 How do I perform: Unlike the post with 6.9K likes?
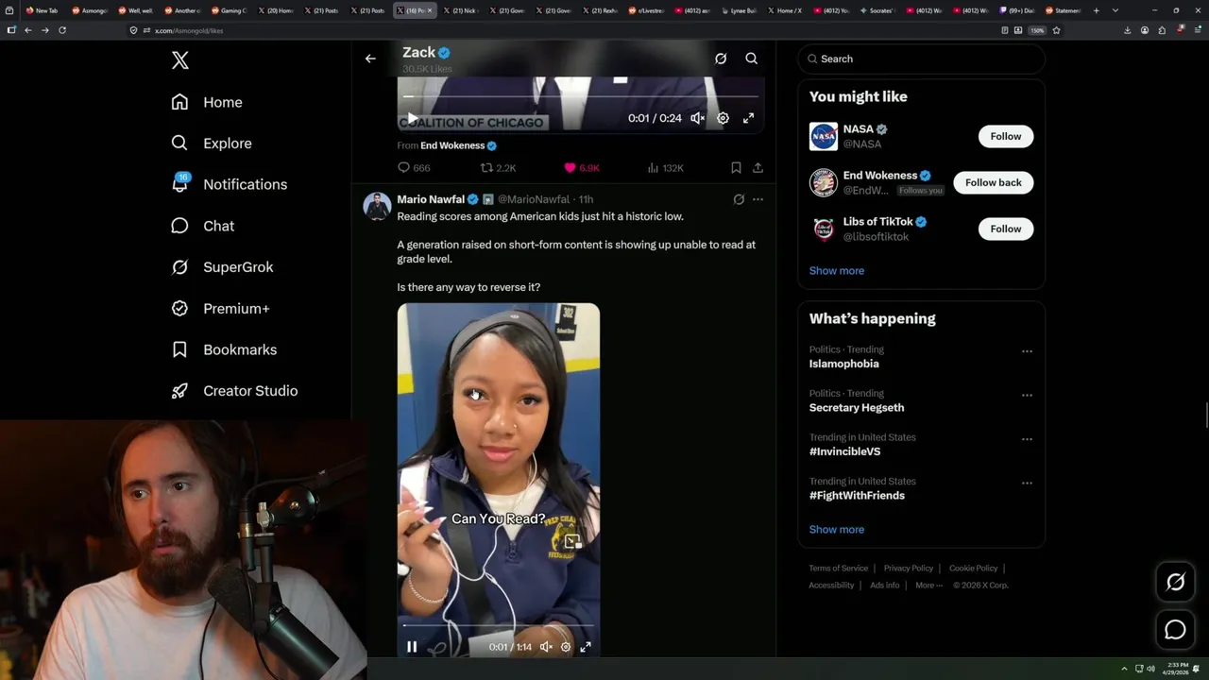581,168
